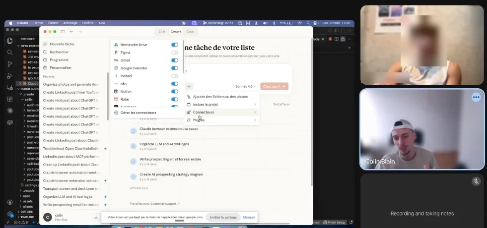Click the Masquer link

[249, 217]
